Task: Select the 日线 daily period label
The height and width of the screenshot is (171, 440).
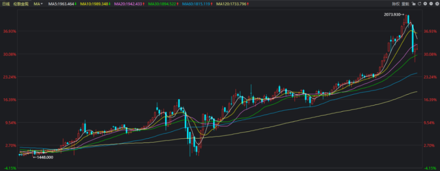Action: (x=6, y=4)
